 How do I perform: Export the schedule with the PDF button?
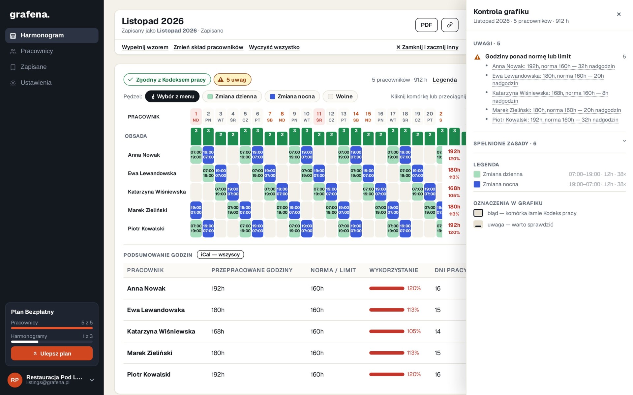[x=426, y=25]
